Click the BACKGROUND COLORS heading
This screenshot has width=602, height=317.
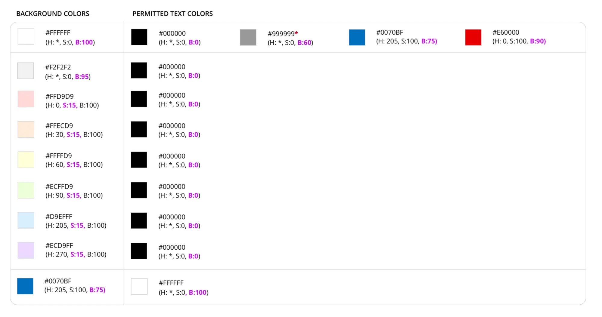[53, 14]
